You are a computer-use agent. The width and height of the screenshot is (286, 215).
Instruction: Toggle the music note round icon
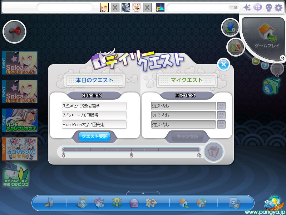[x=265, y=65]
